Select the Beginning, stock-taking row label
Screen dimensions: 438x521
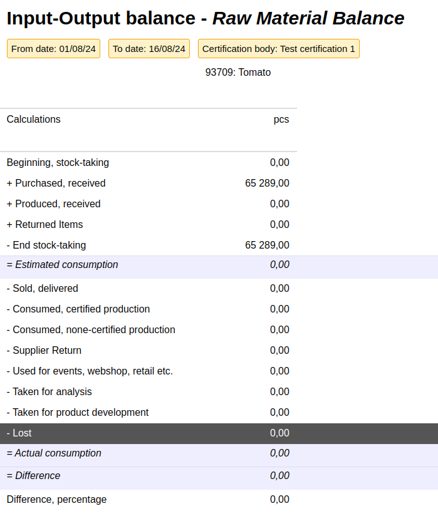[x=58, y=163]
